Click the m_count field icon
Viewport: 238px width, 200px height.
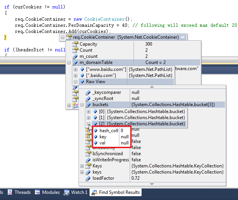tap(75, 56)
